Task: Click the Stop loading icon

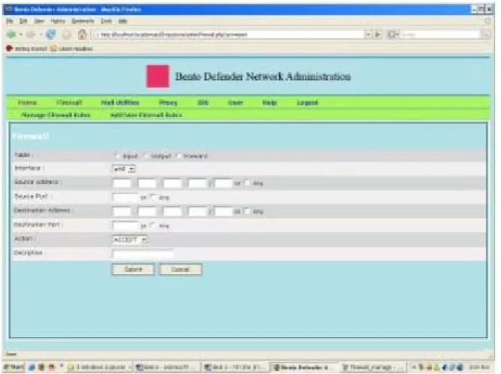Action: 67,35
